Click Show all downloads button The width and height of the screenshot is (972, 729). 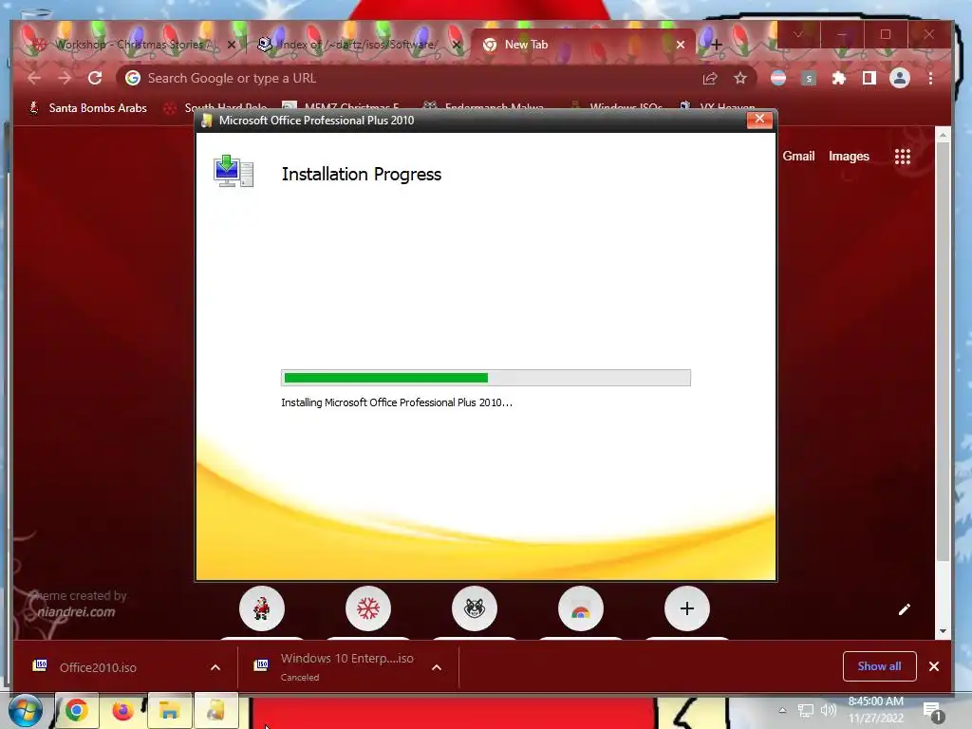pyautogui.click(x=879, y=666)
